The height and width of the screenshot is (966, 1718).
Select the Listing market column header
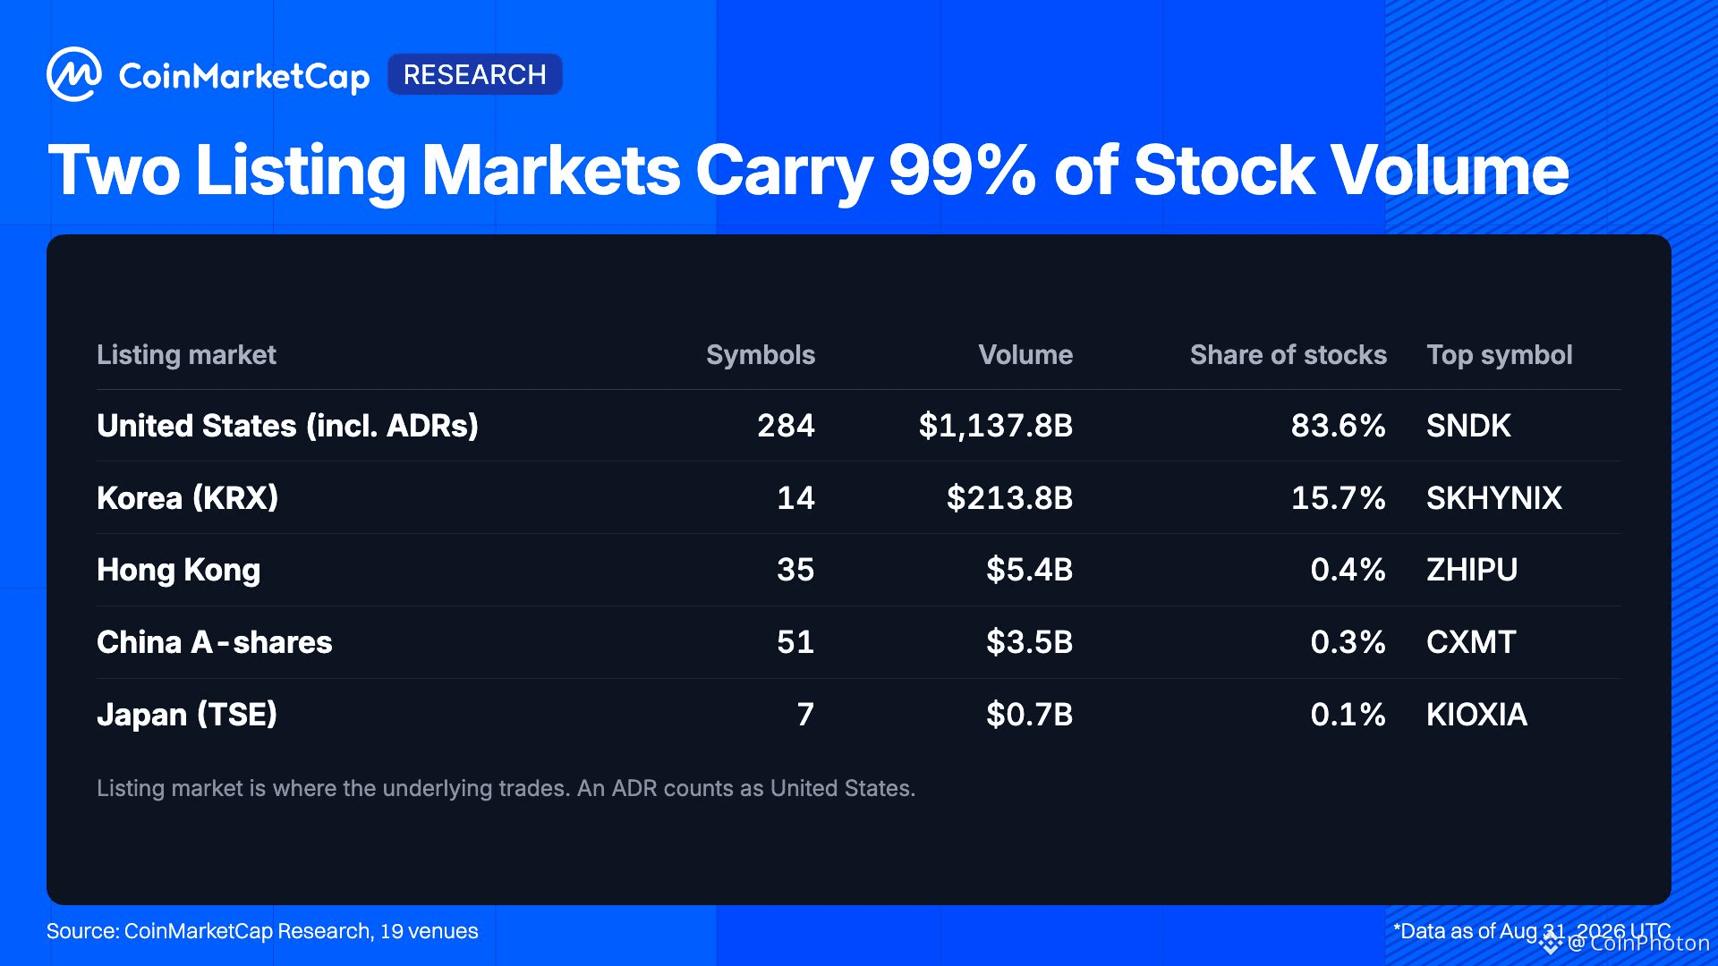186,355
